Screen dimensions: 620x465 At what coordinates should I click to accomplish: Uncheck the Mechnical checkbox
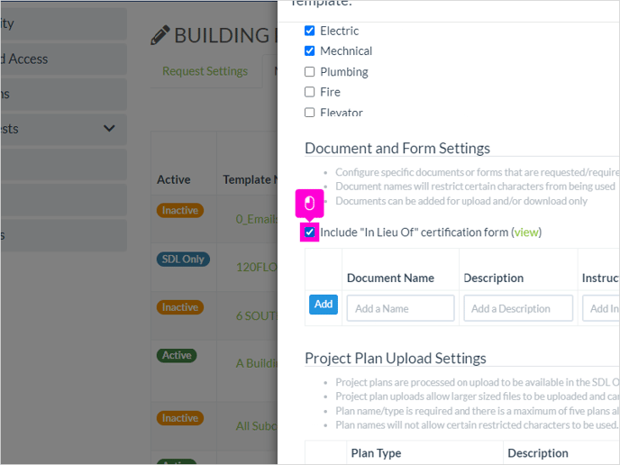pyautogui.click(x=310, y=51)
